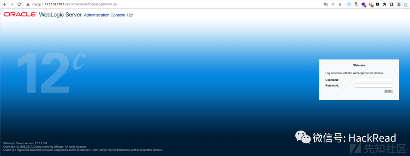This screenshot has width=410, height=156.
Task: Click the Password: label
Action: tap(332, 85)
